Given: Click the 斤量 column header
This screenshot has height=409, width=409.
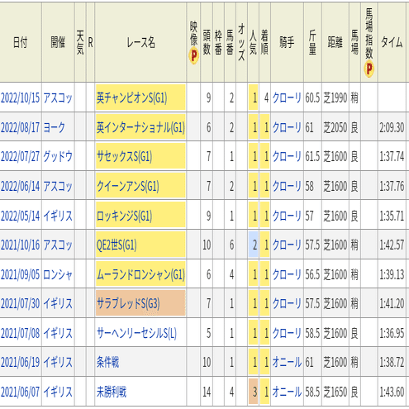Looking at the screenshot, I should coord(312,43).
